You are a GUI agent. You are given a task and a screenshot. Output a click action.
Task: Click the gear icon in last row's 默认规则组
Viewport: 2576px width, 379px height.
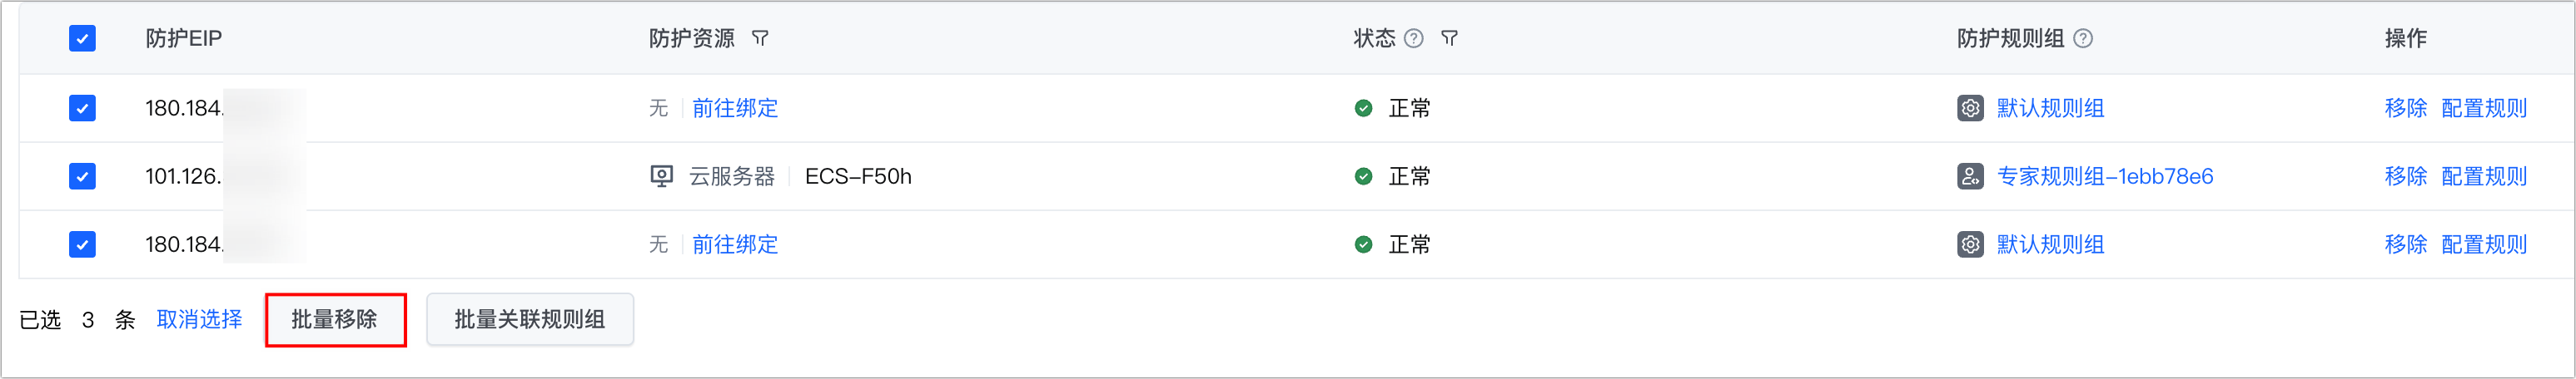(x=1970, y=244)
